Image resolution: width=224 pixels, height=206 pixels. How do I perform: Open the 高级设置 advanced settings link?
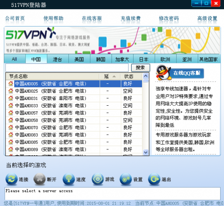(x=207, y=19)
